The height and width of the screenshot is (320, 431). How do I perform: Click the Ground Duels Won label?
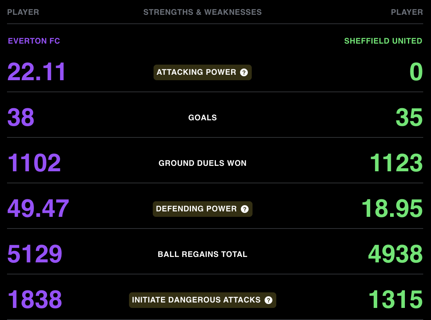[203, 163]
